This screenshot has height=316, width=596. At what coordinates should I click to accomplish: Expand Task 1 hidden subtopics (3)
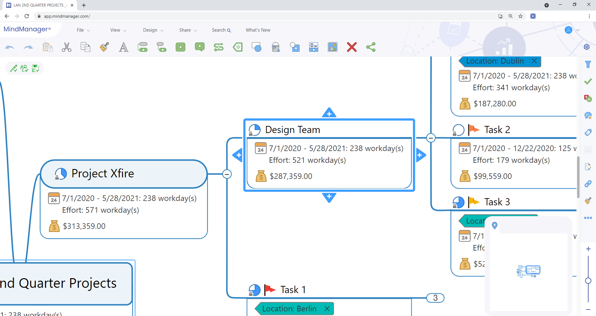coord(435,298)
